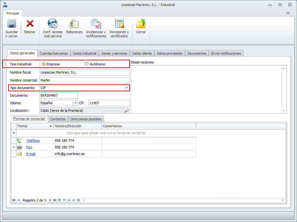Open the Tipo documento dropdown
Image resolution: width=297 pixels, height=222 pixels.
pyautogui.click(x=127, y=88)
